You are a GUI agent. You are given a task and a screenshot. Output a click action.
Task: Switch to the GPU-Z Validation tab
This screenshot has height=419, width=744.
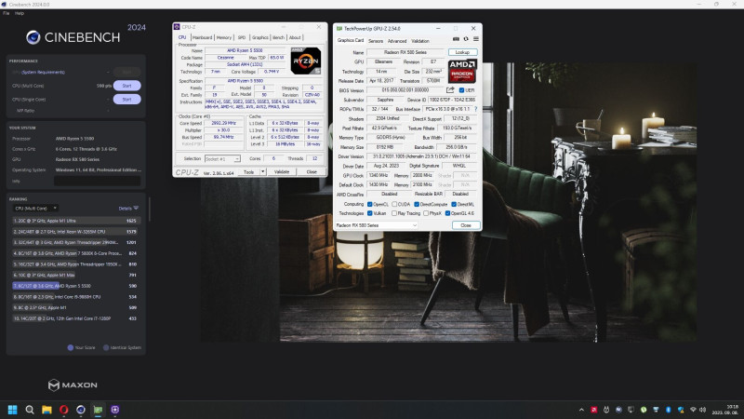pyautogui.click(x=420, y=41)
